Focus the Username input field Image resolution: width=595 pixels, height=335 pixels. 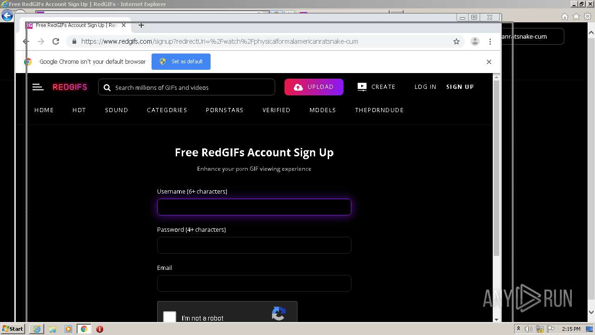[x=254, y=207]
